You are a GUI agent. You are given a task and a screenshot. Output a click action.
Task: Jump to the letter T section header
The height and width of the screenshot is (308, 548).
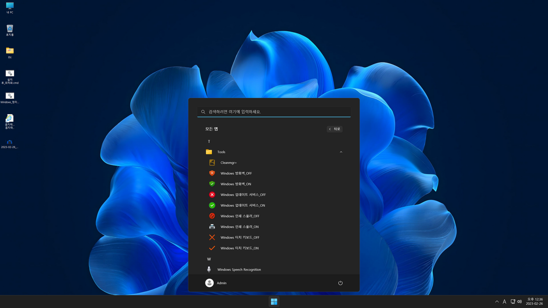[x=209, y=141]
